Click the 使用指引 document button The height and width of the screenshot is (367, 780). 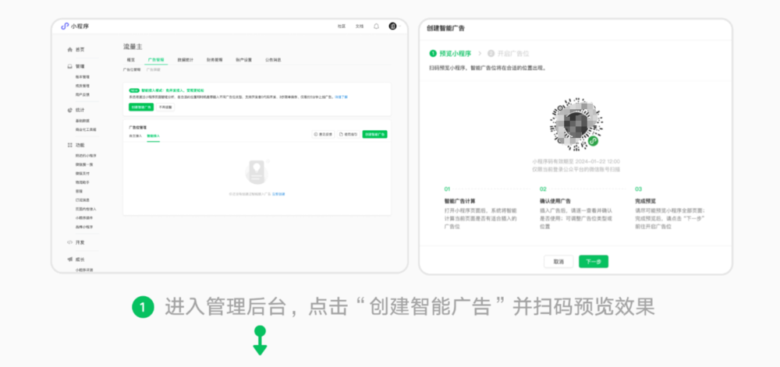point(348,134)
